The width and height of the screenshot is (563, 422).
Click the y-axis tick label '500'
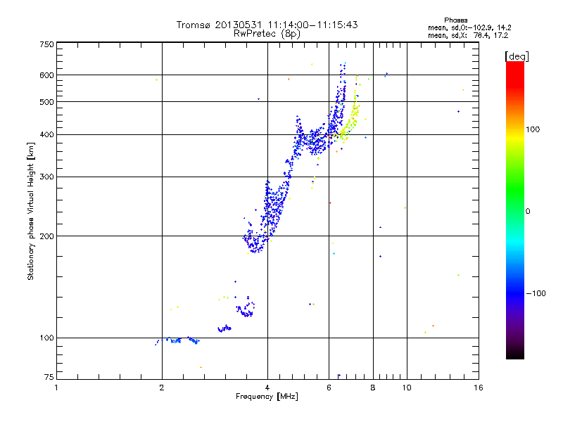pyautogui.click(x=47, y=102)
